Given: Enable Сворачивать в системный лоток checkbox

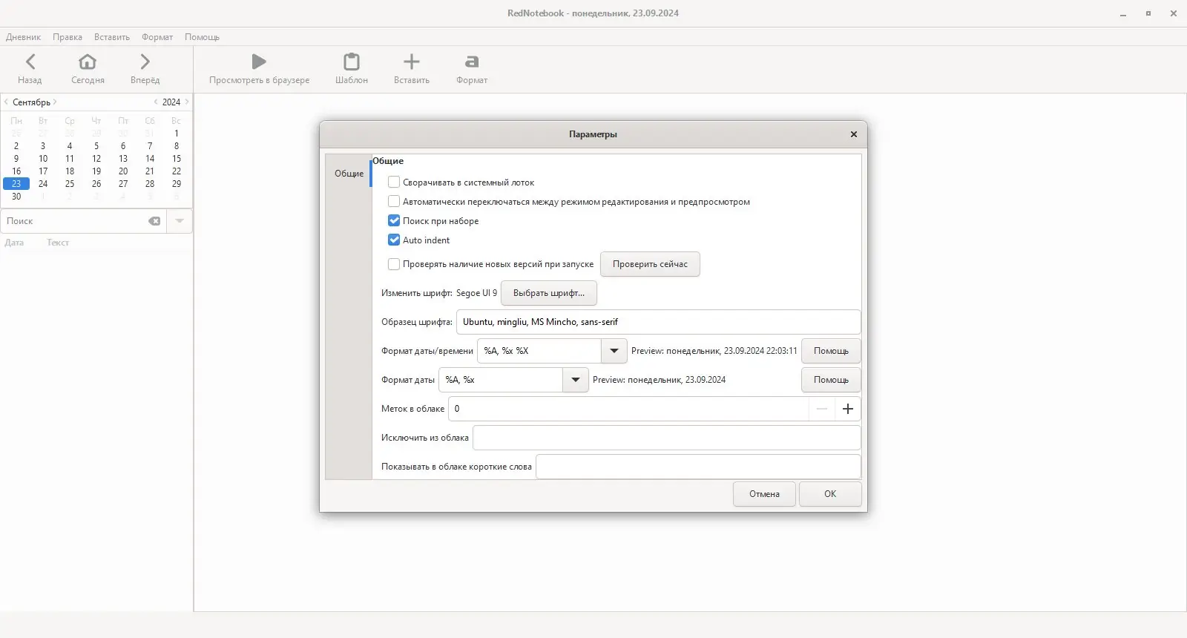Looking at the screenshot, I should click(x=394, y=182).
